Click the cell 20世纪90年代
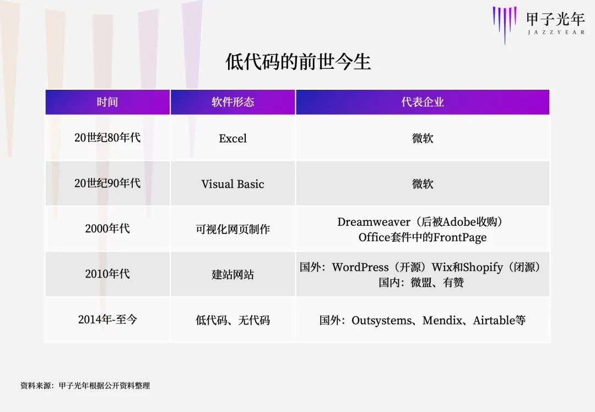The height and width of the screenshot is (412, 595). [x=107, y=183]
